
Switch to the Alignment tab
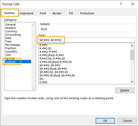click(26, 13)
